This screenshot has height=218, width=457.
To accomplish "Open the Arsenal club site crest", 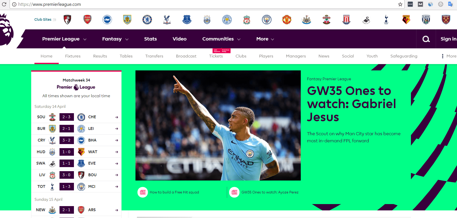I will click(87, 19).
